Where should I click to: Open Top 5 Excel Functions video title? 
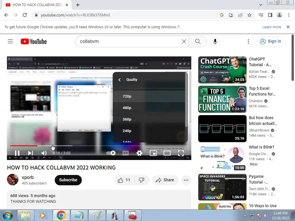click(262, 91)
